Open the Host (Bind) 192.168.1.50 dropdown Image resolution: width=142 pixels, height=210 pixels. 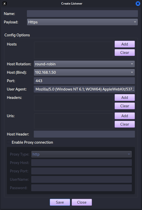tap(84, 72)
